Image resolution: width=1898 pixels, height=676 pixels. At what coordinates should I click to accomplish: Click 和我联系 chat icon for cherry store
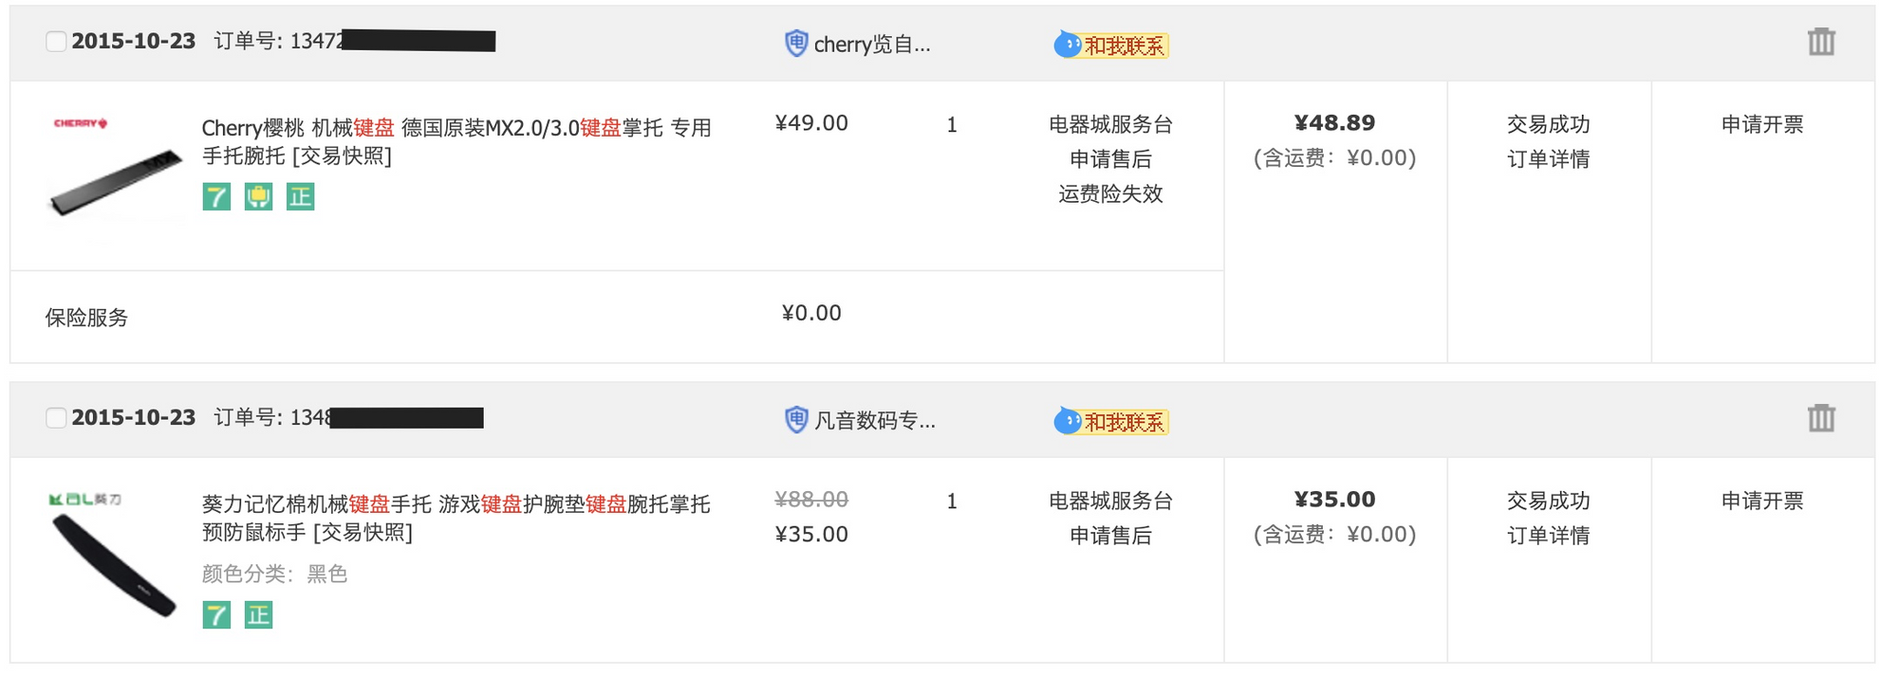point(1110,45)
